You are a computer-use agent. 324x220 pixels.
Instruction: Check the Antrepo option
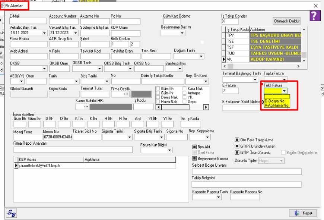(x=184, y=93)
